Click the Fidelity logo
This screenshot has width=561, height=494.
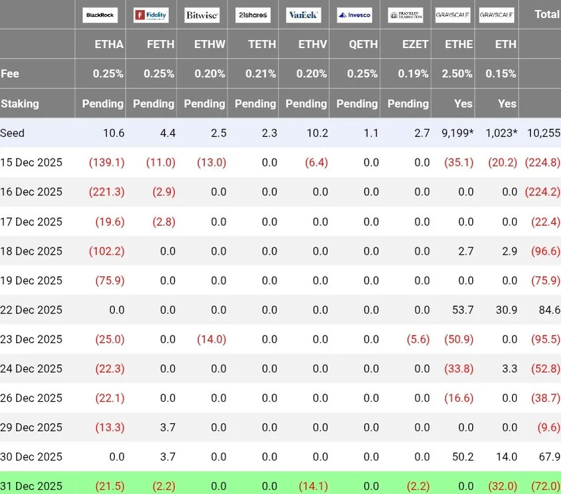(151, 15)
